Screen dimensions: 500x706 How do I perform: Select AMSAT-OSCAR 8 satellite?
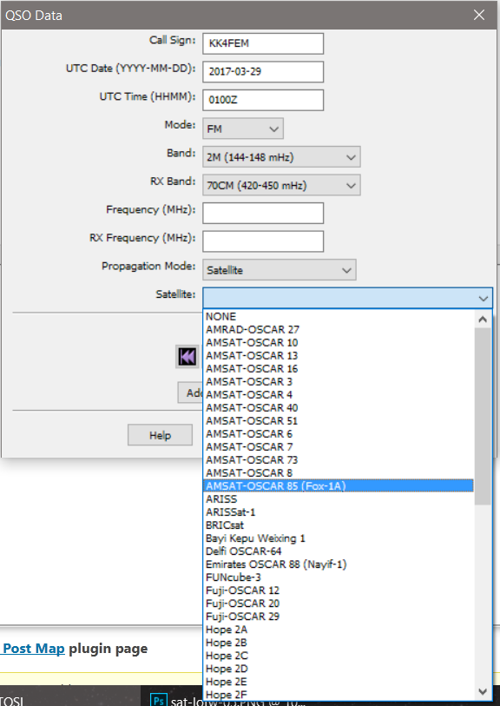(339, 473)
